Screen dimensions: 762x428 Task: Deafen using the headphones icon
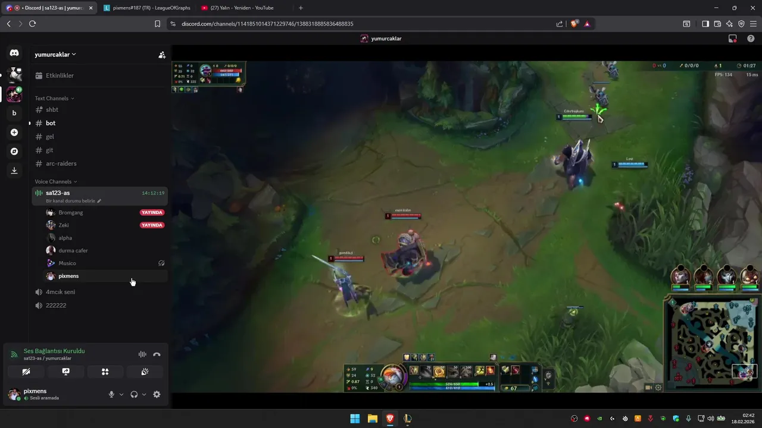[134, 394]
